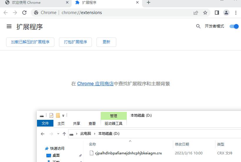
Task: Toggle 开发者模式 switch off
Action: [x=234, y=26]
